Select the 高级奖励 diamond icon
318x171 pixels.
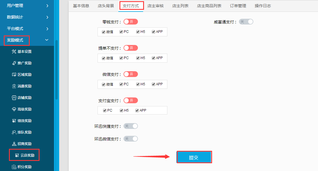pyautogui.click(x=14, y=109)
